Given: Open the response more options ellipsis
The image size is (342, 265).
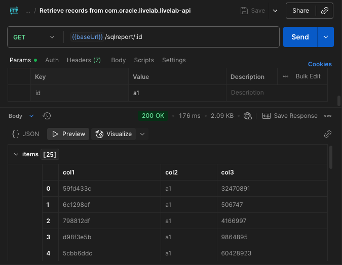Looking at the screenshot, I should [328, 116].
